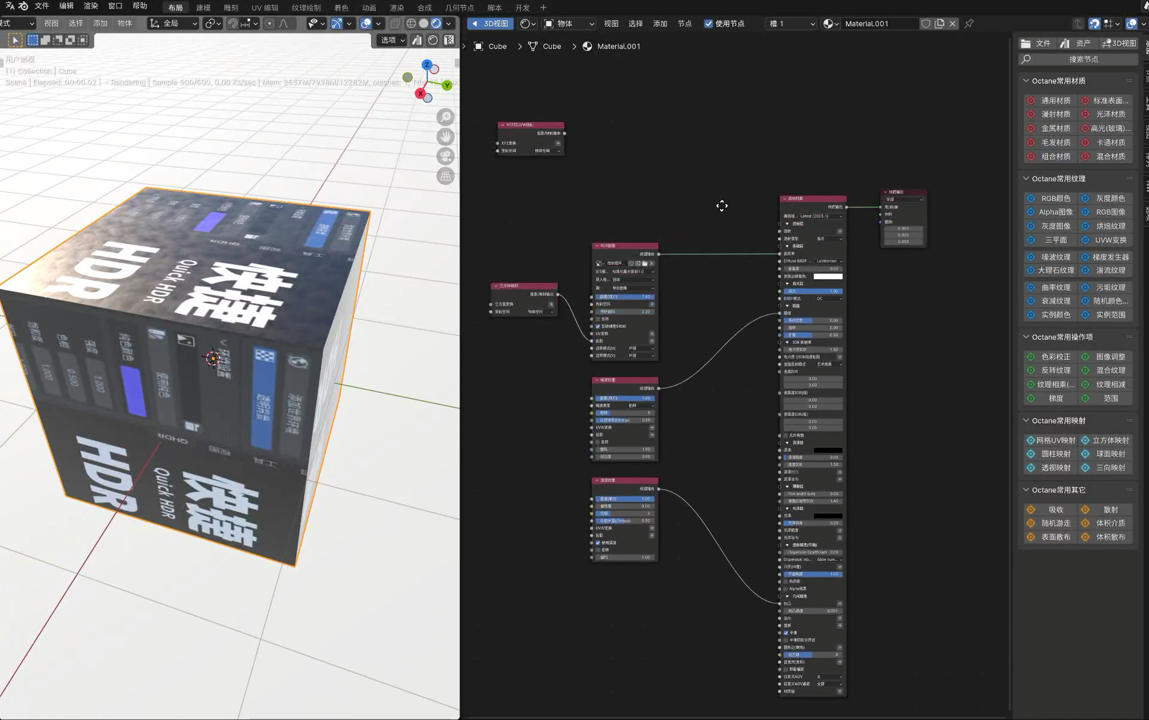Click the blue 高光 value slider in 通用材质

point(813,291)
